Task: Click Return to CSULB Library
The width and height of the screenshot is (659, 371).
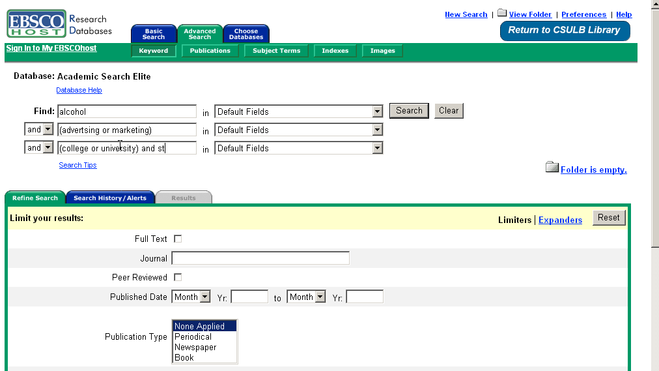Action: point(565,30)
